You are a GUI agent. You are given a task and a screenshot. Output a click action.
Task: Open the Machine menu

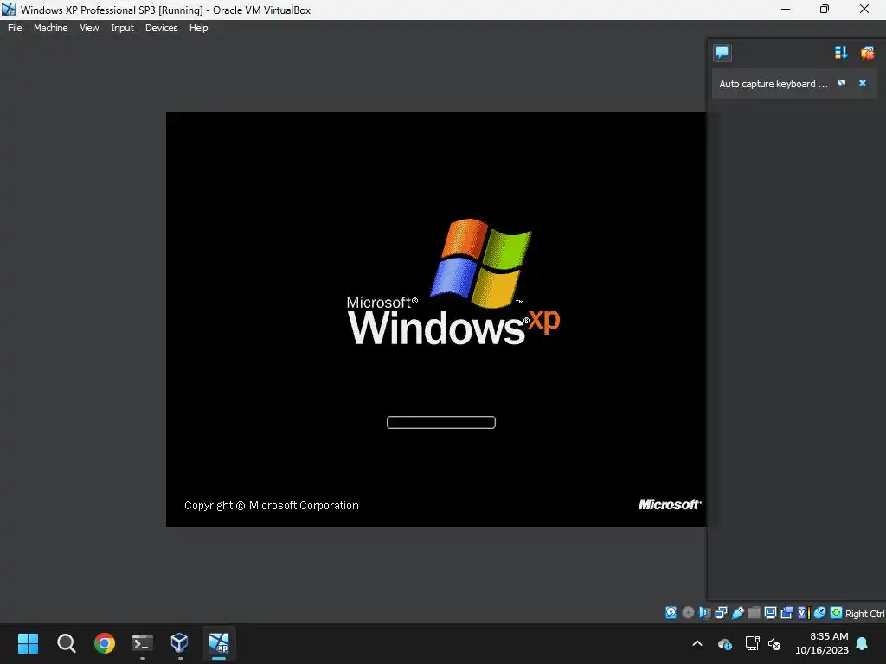coord(50,28)
